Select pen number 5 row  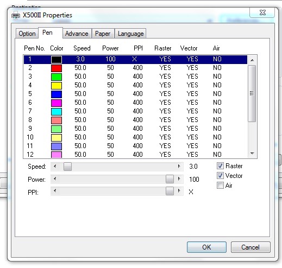[135, 94]
